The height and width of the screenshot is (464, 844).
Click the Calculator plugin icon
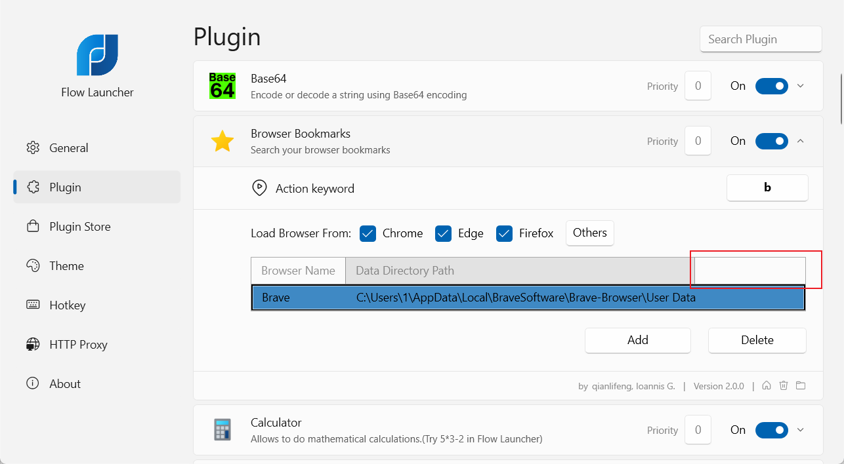point(222,430)
